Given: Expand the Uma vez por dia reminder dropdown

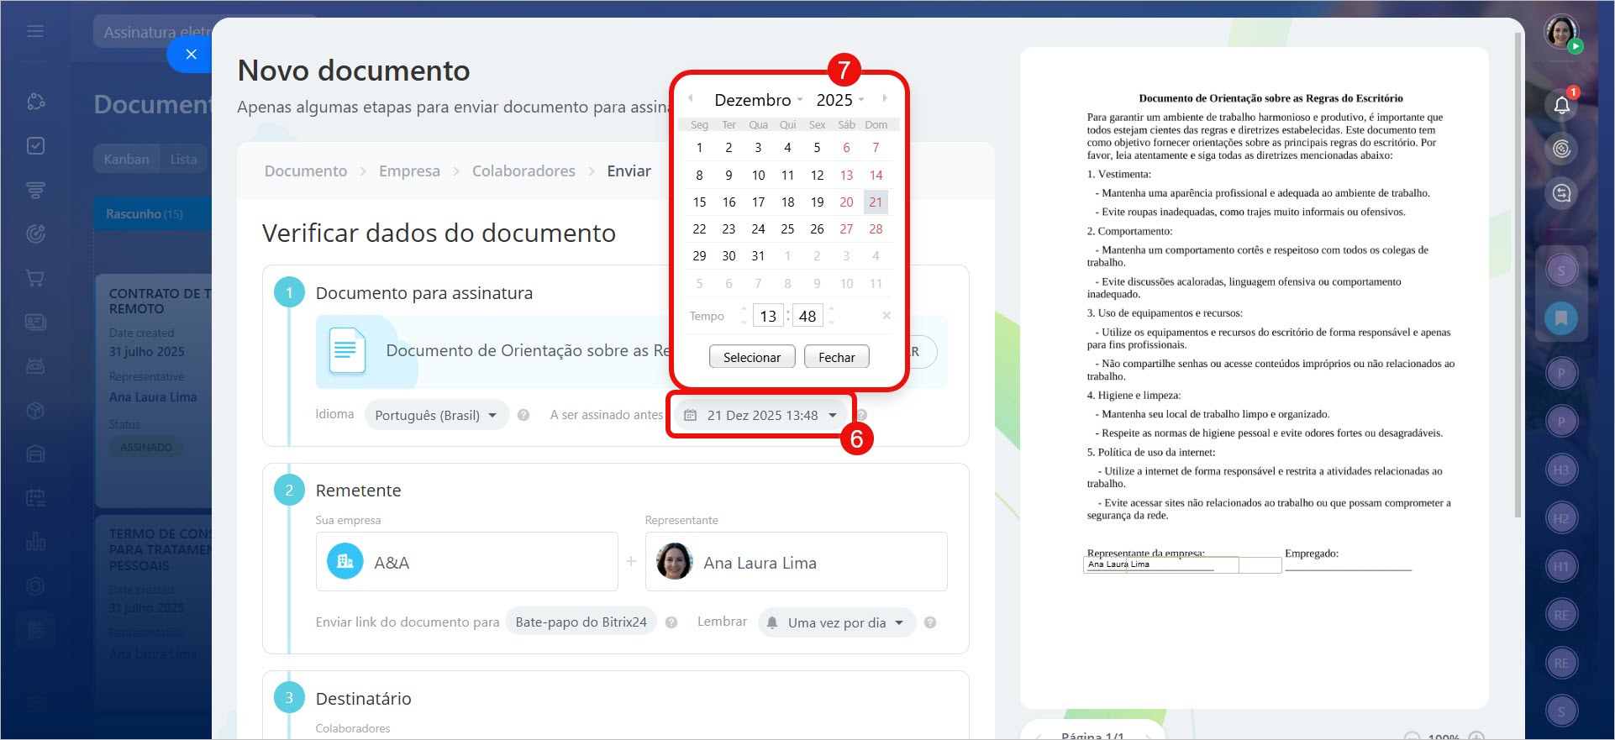Looking at the screenshot, I should pos(837,622).
